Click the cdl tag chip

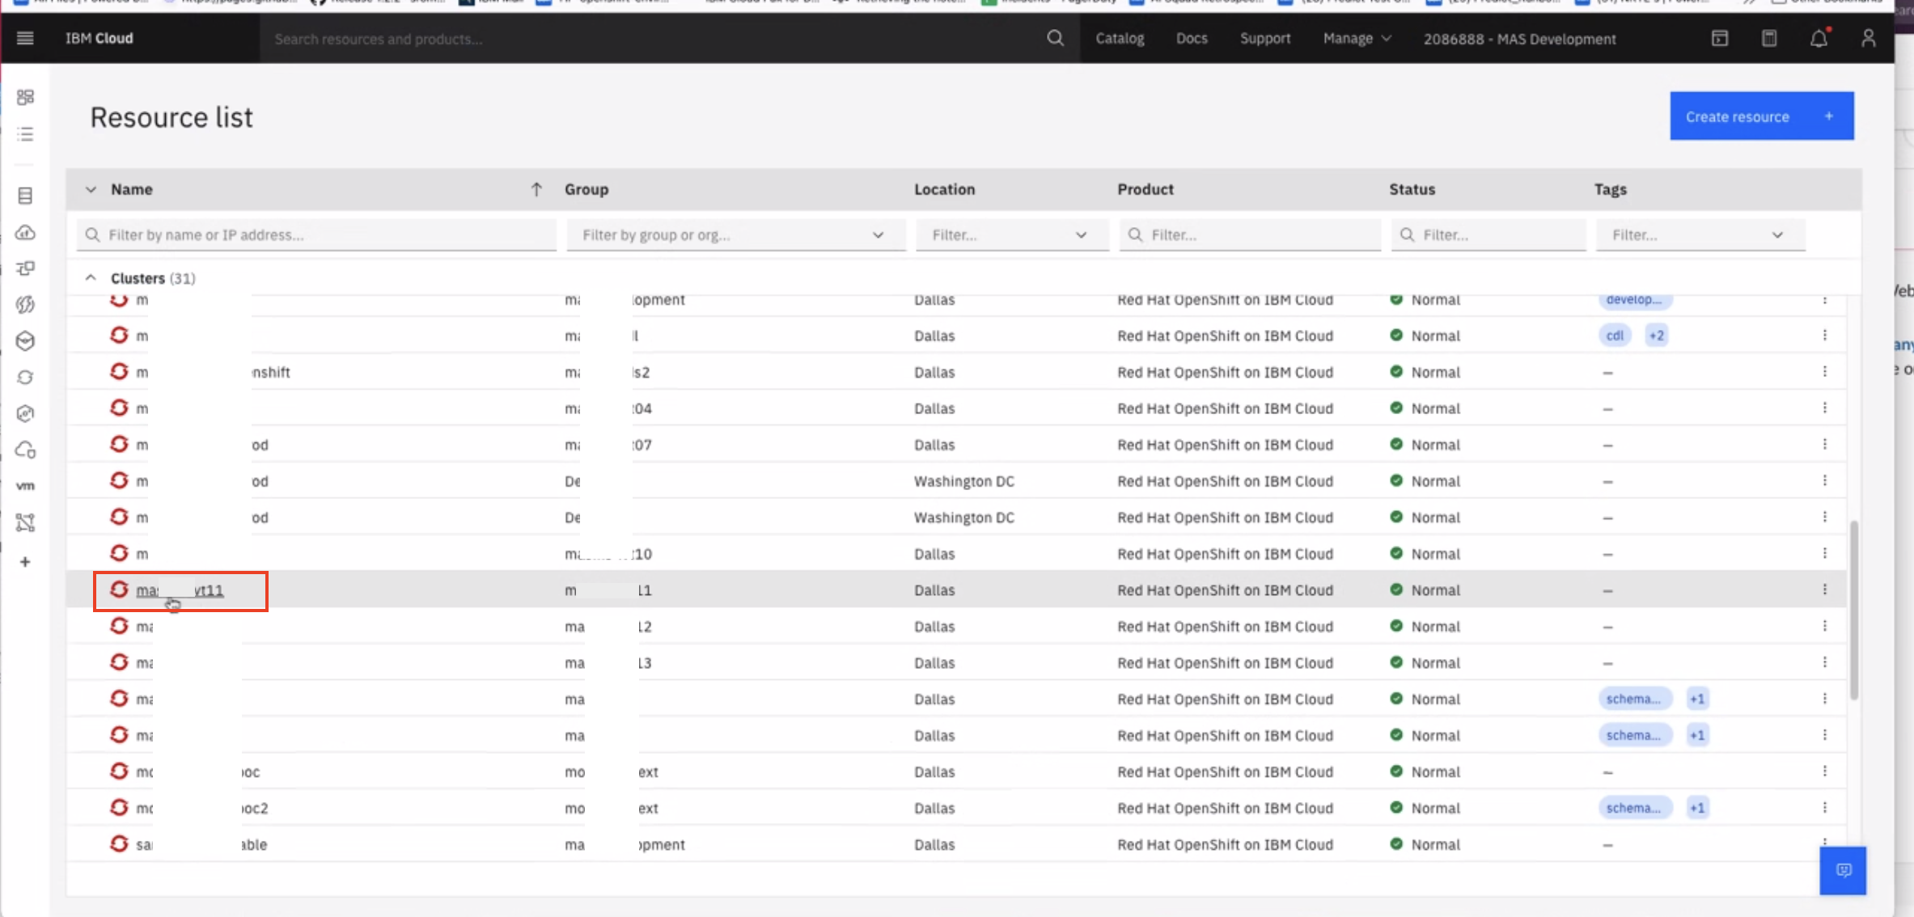pyautogui.click(x=1615, y=335)
